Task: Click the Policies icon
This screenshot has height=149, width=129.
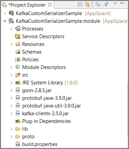Action: (18, 60)
